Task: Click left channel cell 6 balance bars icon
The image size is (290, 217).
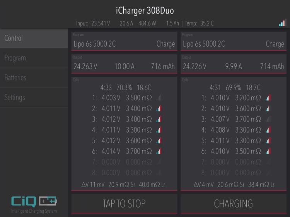Action: tap(159, 151)
